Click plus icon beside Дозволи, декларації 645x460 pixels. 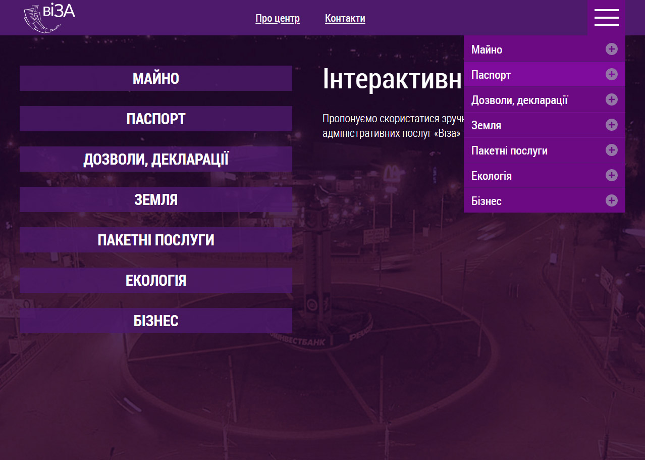point(611,100)
